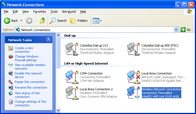Click Create a new connection link
The image size is (196, 114).
(24, 50)
